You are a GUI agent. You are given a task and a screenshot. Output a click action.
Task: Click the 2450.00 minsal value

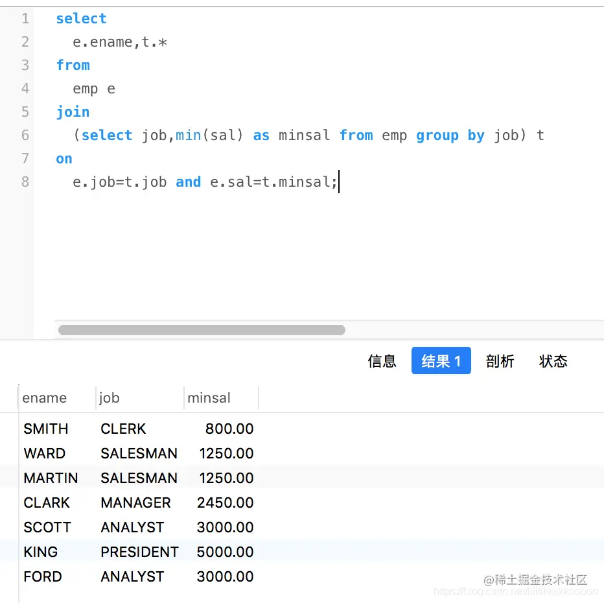226,503
